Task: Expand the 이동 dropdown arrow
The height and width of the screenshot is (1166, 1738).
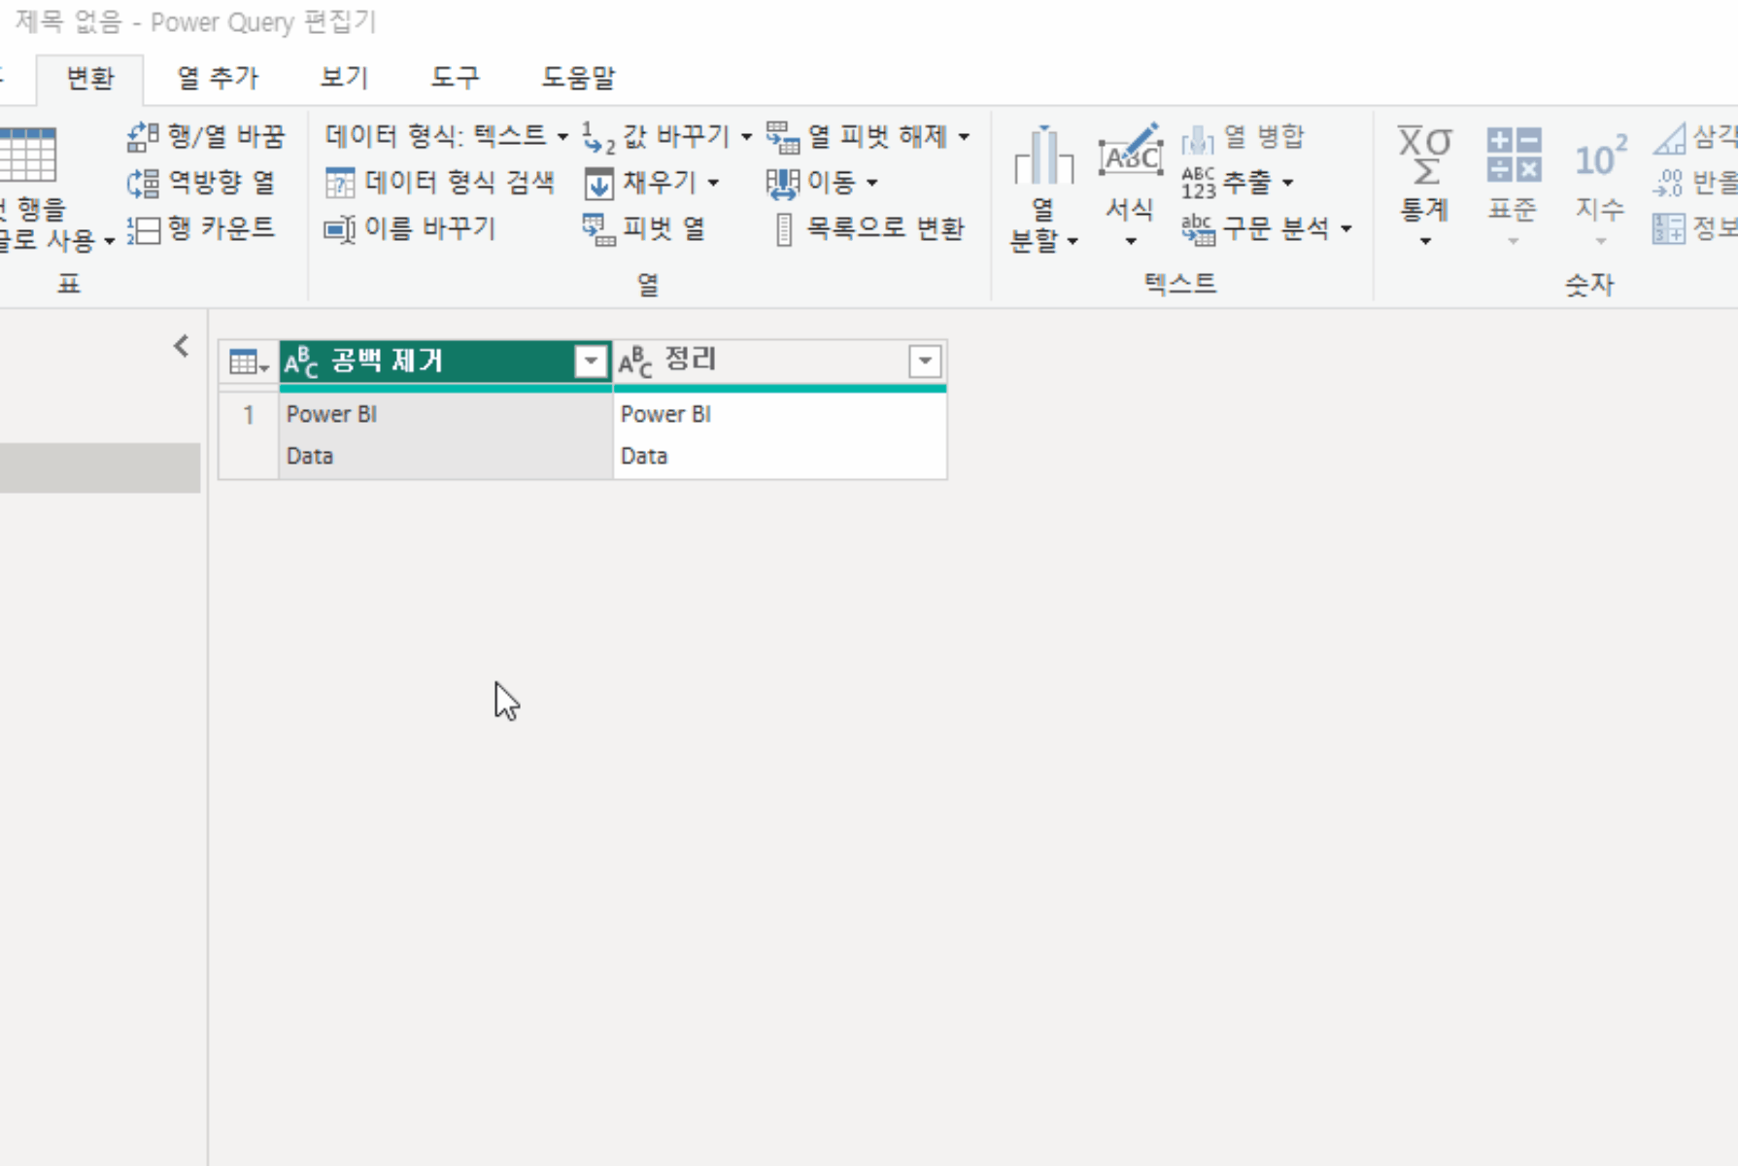Action: point(871,183)
